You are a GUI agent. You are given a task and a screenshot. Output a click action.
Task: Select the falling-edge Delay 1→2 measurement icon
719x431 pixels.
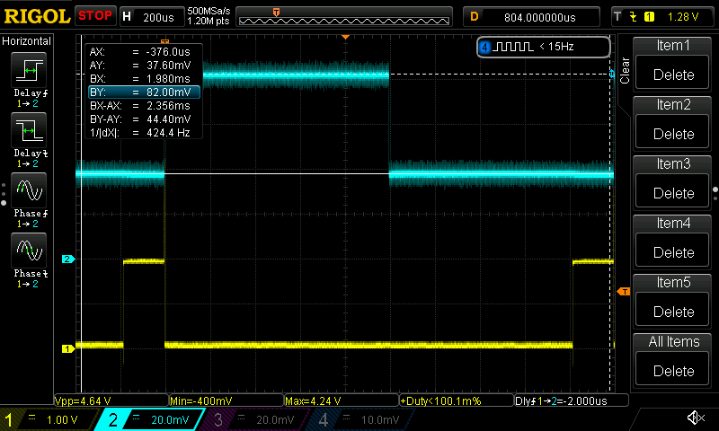click(x=29, y=130)
